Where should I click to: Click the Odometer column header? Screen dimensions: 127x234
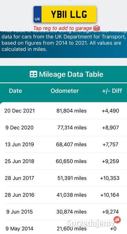(65, 91)
